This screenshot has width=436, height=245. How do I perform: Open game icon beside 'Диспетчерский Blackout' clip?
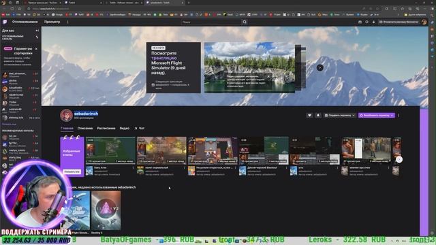tap(243, 171)
